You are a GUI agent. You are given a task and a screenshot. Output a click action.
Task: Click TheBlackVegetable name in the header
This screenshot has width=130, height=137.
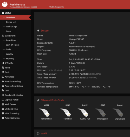click(x=56, y=7)
